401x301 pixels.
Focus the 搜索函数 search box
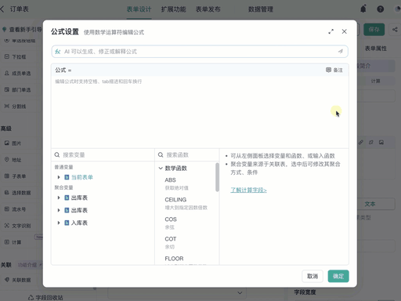point(187,155)
